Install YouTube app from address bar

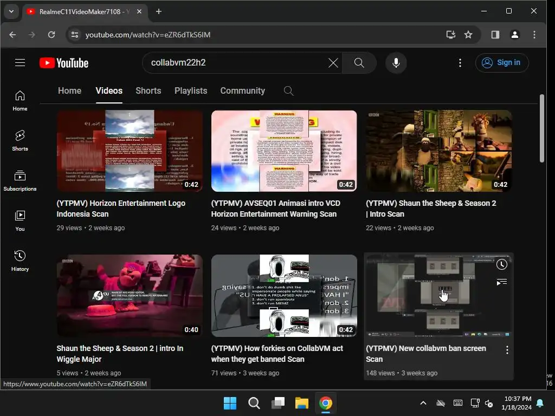[x=450, y=35]
